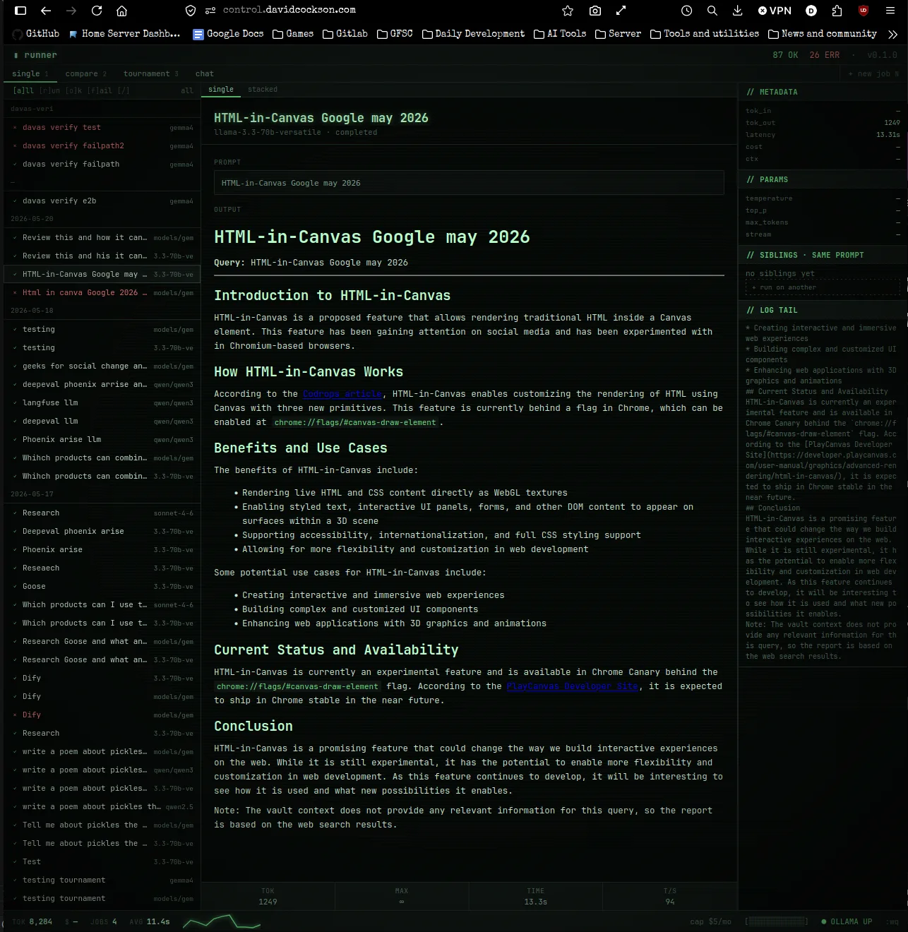
Task: Click the check status on davas verify e2b
Action: [x=15, y=201]
